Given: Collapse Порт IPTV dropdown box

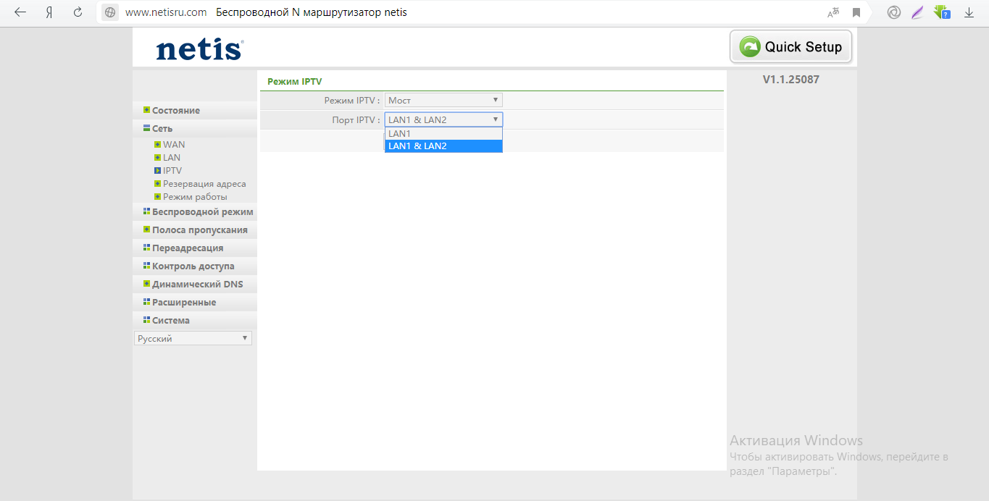Looking at the screenshot, I should pyautogui.click(x=443, y=119).
